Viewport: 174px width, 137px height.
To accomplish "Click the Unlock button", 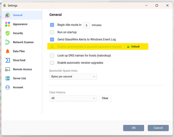I will coord(133,47).
